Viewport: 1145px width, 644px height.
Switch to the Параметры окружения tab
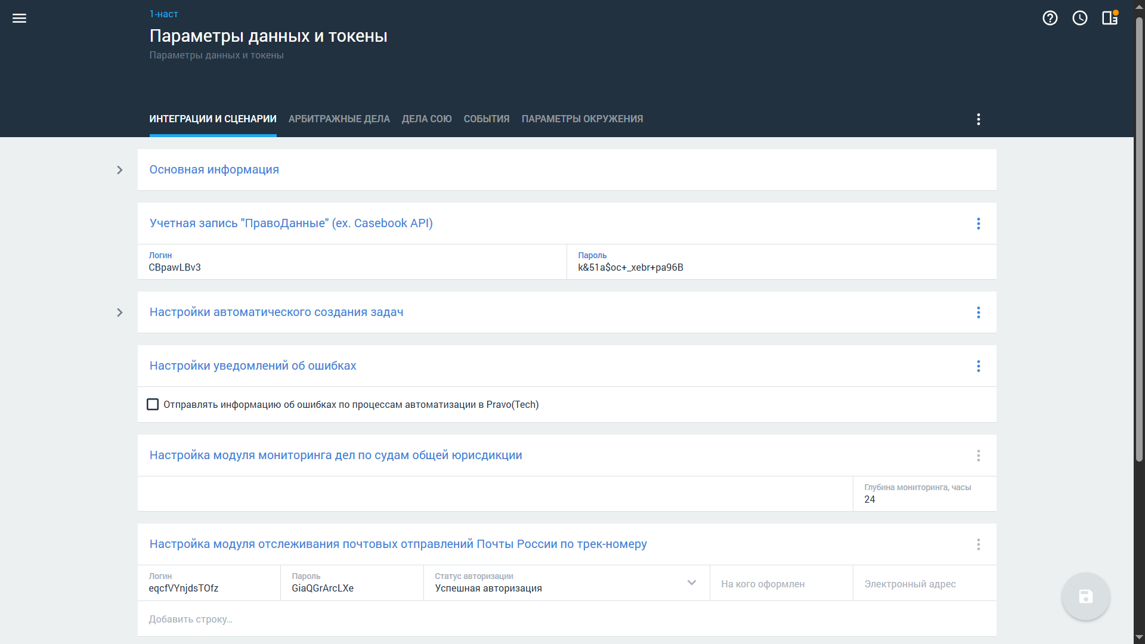point(582,119)
